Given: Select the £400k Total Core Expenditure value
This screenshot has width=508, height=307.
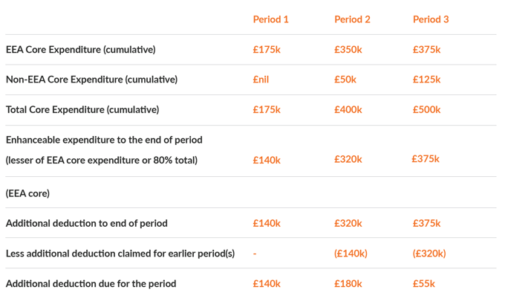Looking at the screenshot, I should pos(348,109).
